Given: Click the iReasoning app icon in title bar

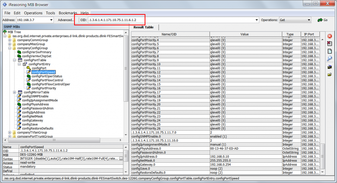Looking at the screenshot, I should pyautogui.click(x=5, y=5).
